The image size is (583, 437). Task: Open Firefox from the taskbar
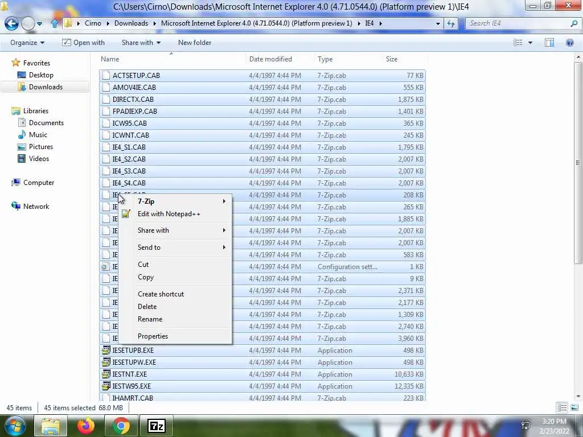[86, 426]
